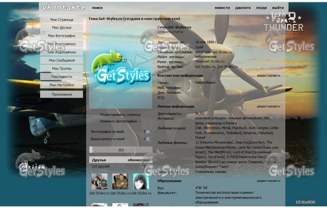Click Редактировать страницу under the profile photo
This screenshot has width=327, height=208.
120,115
